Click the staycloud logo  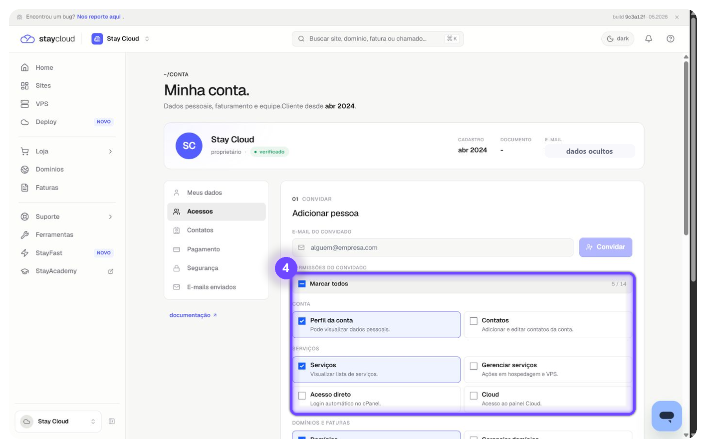[x=47, y=39]
